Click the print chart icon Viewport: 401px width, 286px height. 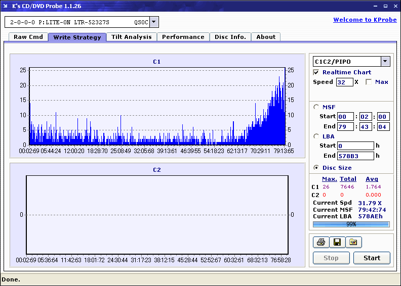[x=320, y=243]
